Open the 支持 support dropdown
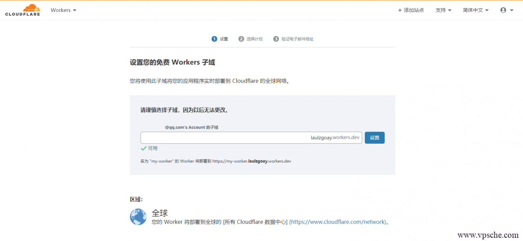This screenshot has height=241, width=523. pyautogui.click(x=443, y=10)
